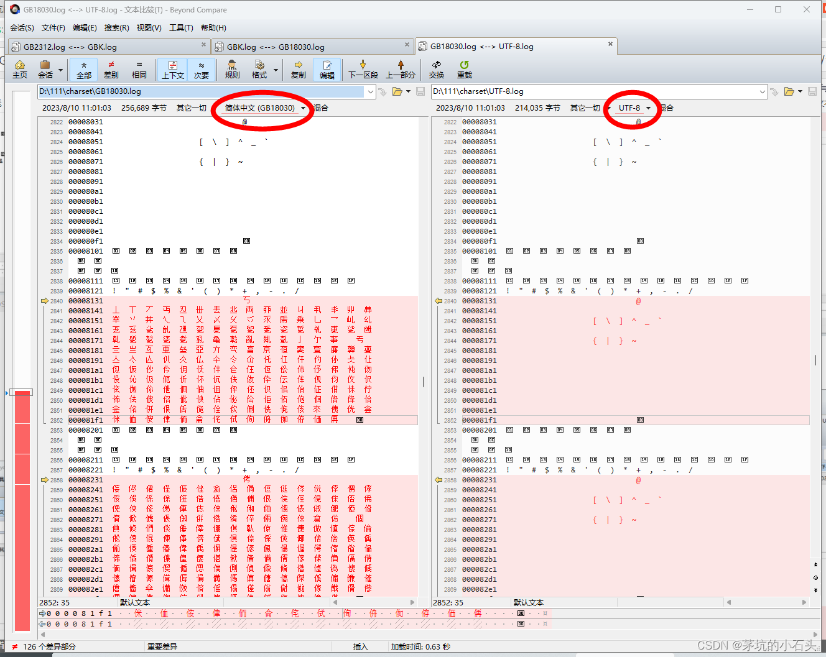This screenshot has width=826, height=657.
Task: Show only 相同 (same) lines
Action: [139, 69]
